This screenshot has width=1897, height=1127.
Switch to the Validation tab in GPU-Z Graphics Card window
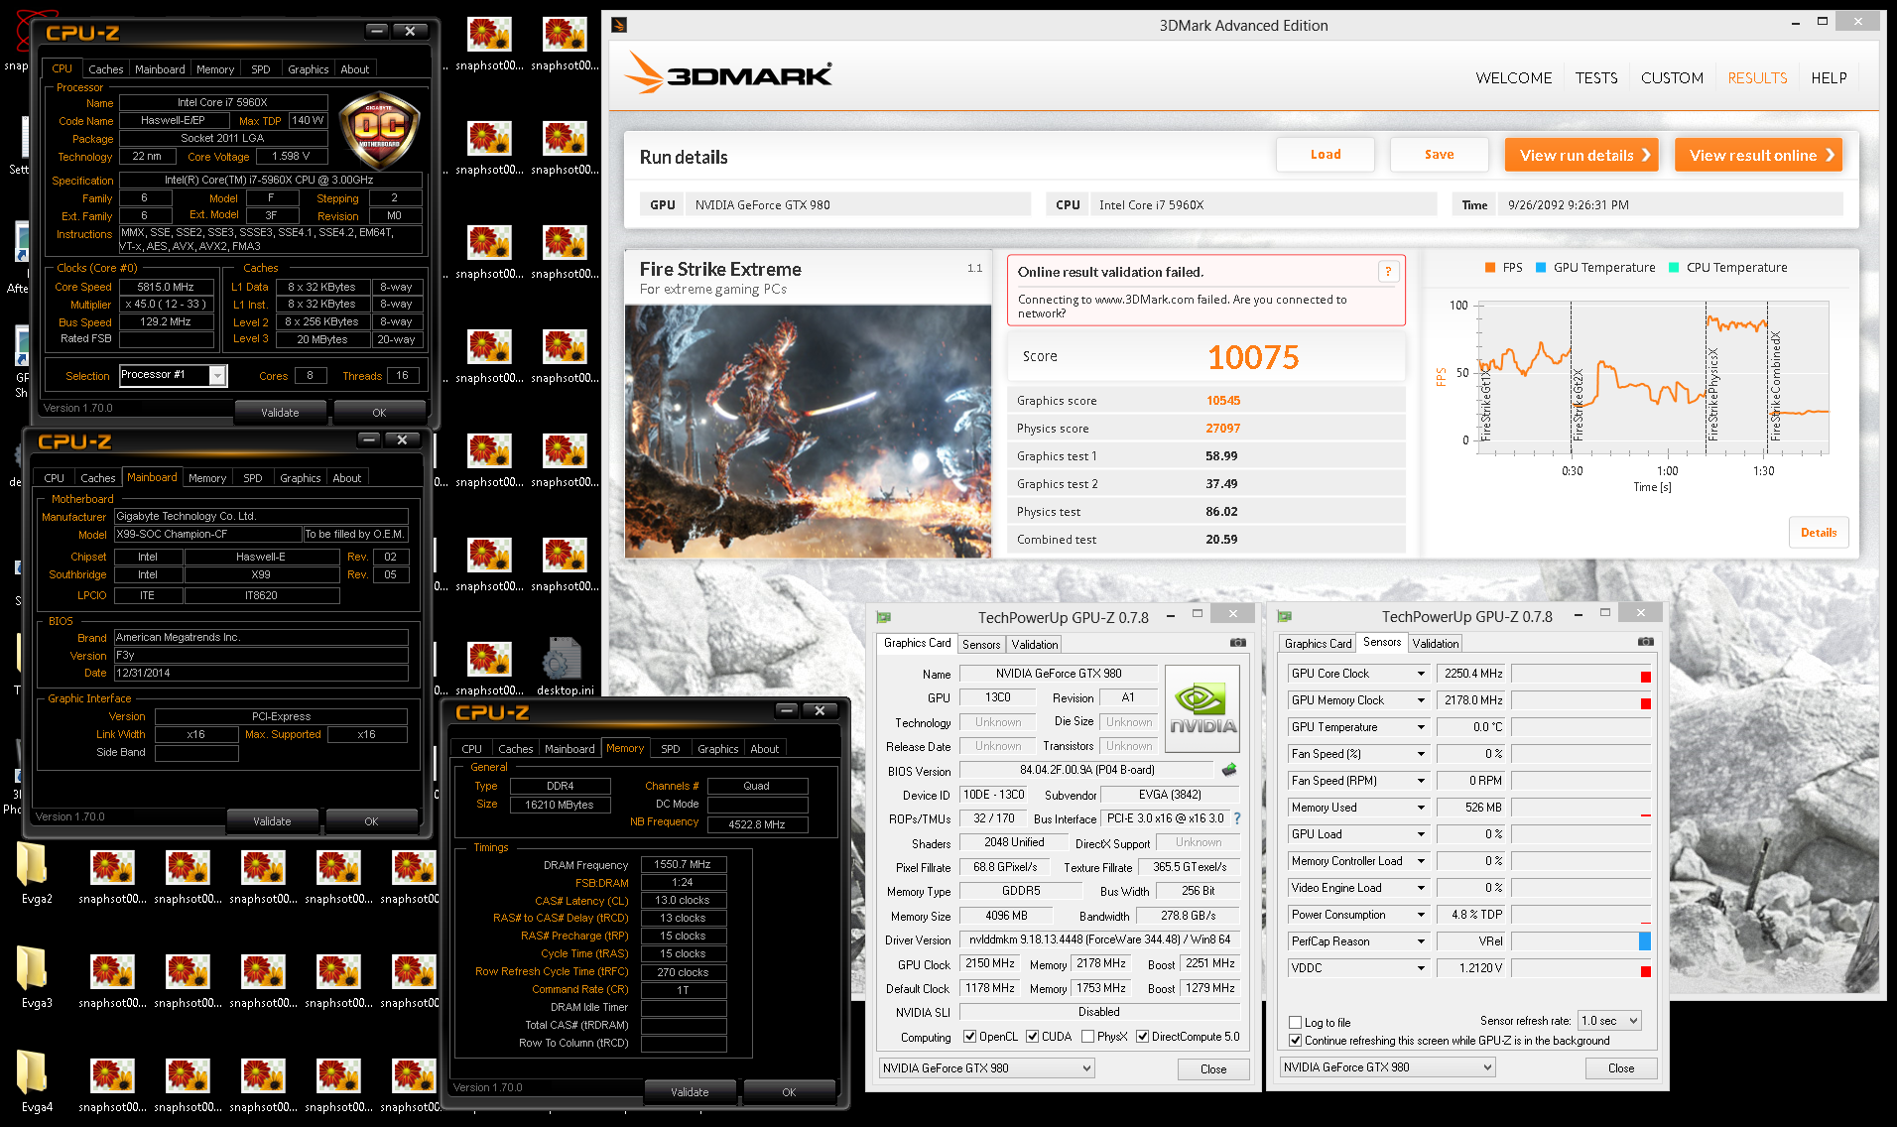(x=1035, y=644)
